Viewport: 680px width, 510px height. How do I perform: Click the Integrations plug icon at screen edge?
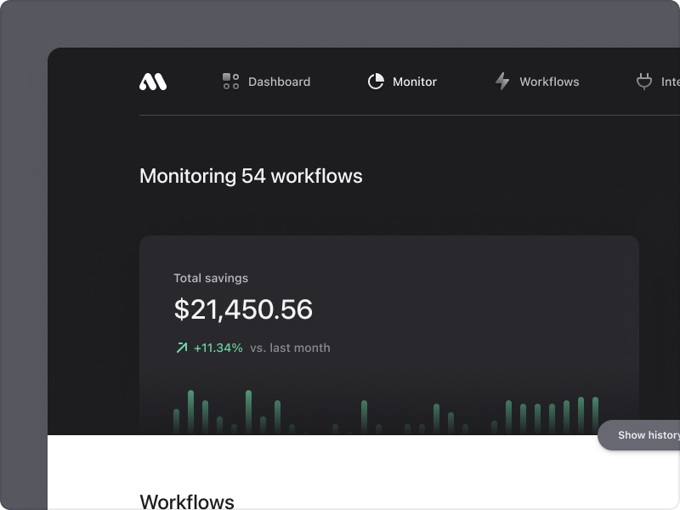643,81
